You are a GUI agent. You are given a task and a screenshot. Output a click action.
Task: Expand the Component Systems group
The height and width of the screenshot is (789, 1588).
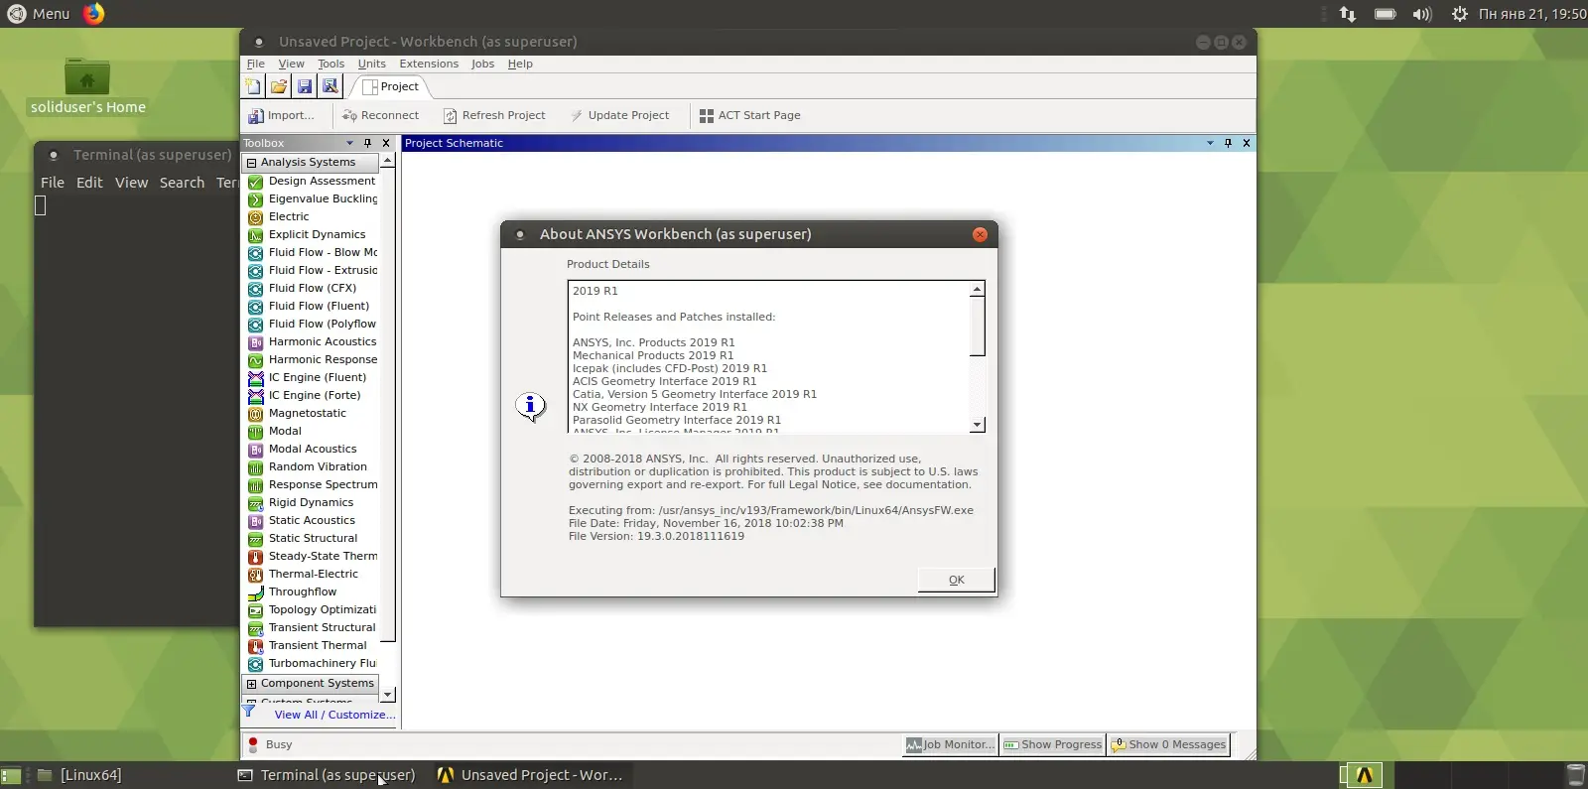(252, 684)
